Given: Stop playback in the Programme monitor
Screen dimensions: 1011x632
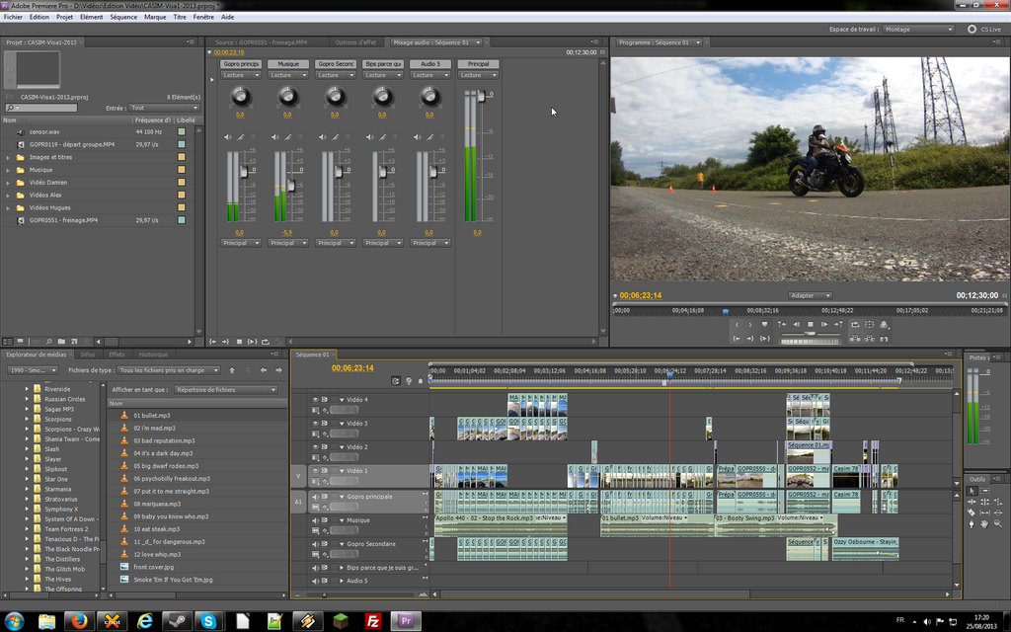Looking at the screenshot, I should coord(811,324).
